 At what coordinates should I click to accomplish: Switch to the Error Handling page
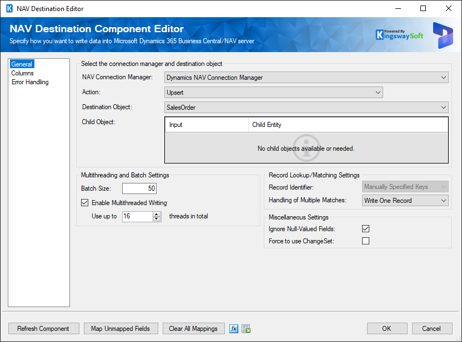point(30,82)
